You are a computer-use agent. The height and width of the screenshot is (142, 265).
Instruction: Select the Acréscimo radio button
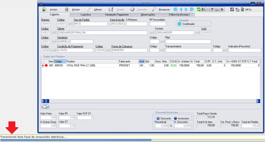tap(176, 118)
